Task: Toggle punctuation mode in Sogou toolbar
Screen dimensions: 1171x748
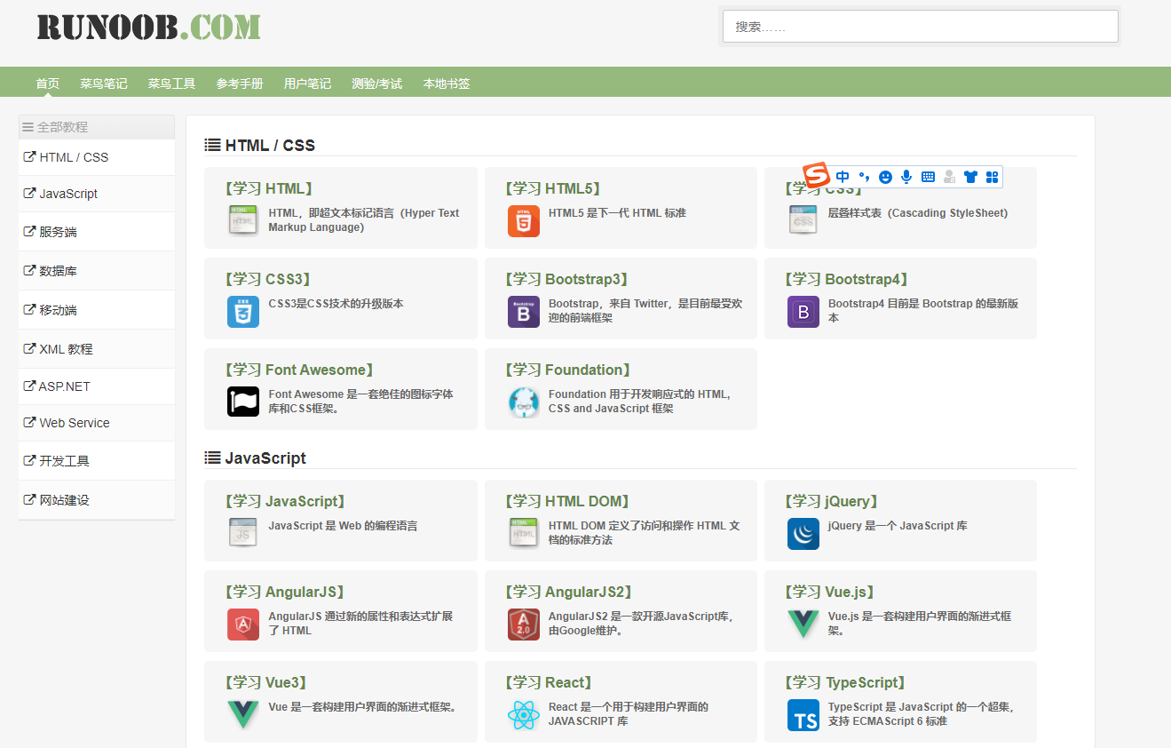Action: tap(864, 177)
